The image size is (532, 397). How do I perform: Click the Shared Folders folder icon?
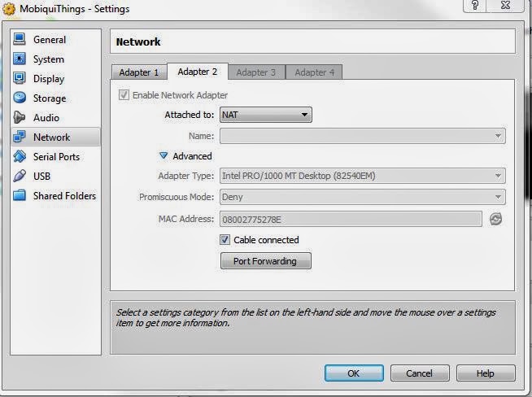(x=20, y=195)
